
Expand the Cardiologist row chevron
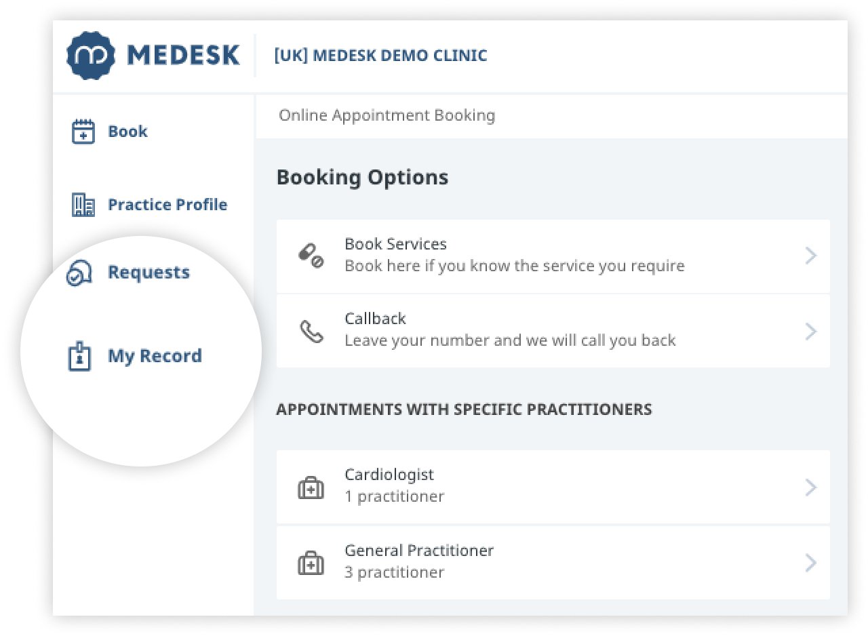[810, 488]
